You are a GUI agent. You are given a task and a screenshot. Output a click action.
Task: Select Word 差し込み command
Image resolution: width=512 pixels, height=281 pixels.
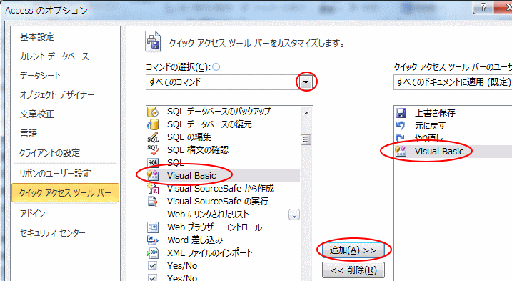(223, 240)
